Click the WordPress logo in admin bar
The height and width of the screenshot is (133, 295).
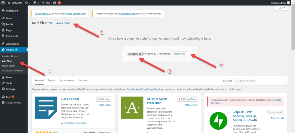(x=3, y=3)
